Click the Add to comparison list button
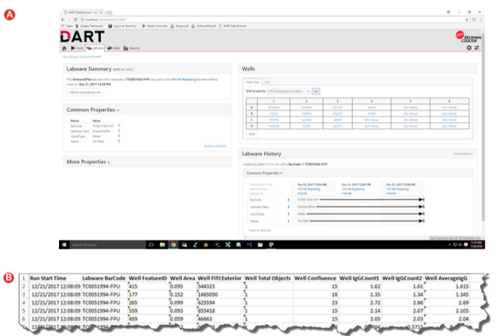The image size is (498, 336). pyautogui.click(x=85, y=92)
